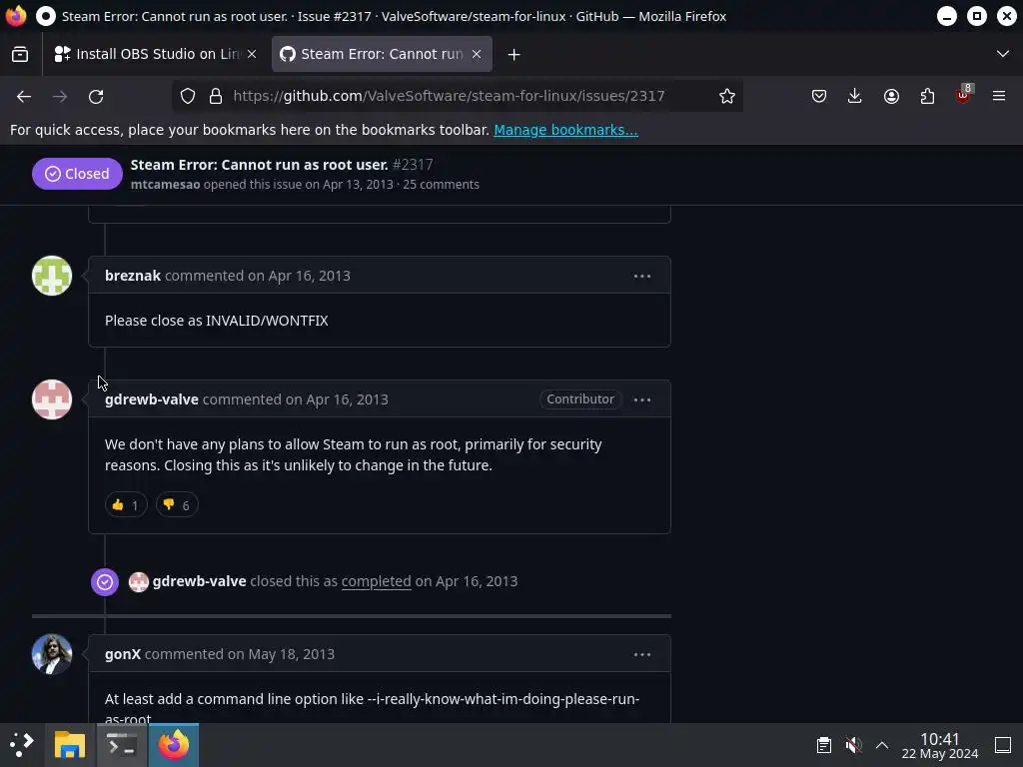Click the Contributor badge

point(580,399)
